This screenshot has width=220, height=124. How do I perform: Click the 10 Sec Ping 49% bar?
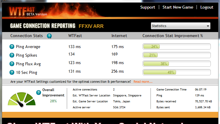click(x=177, y=72)
